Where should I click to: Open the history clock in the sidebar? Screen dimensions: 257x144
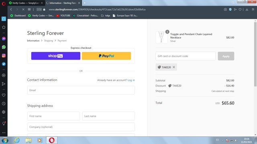click(4, 104)
